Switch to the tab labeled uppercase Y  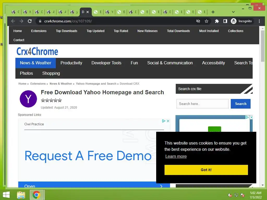tap(110, 12)
